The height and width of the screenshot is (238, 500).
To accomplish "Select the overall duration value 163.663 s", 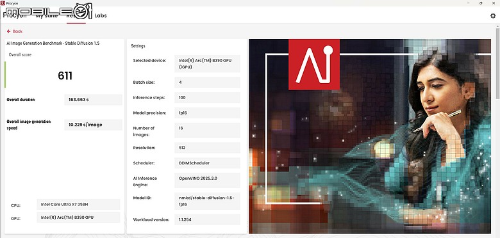I will click(x=93, y=100).
